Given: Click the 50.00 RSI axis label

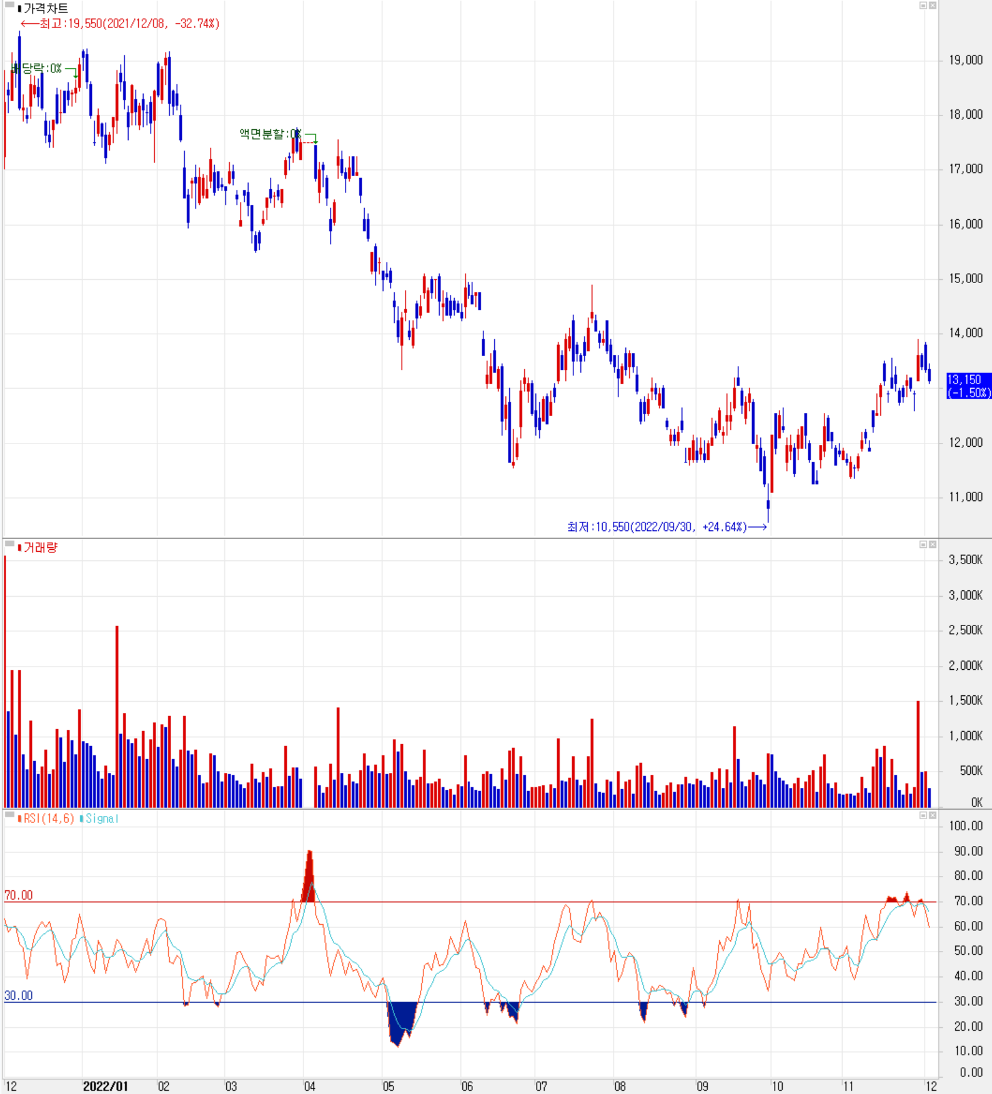Looking at the screenshot, I should click(968, 951).
